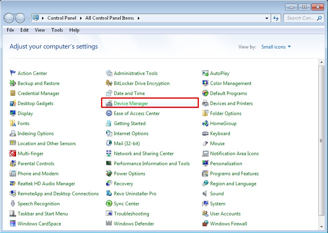The width and height of the screenshot is (328, 233).
Task: Click the Speech Recognition microphone icon
Action: point(13,203)
